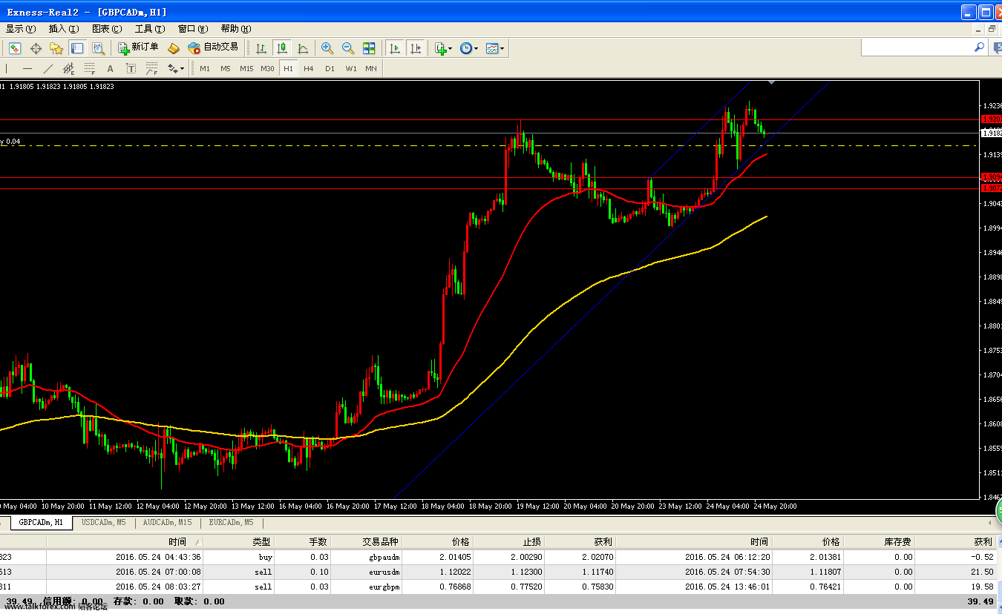
Task: Switch to the USDCADm,M5 chart tab
Action: [x=104, y=523]
